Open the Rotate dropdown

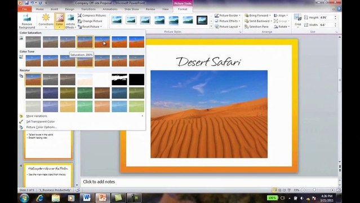282,27
